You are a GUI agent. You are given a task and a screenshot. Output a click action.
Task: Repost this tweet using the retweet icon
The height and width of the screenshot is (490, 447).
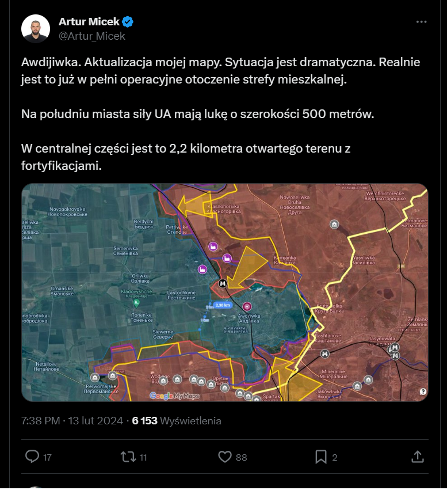[127, 457]
